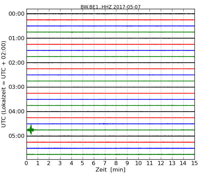
Task: Click x-axis tick label 7
Action: point(105,163)
